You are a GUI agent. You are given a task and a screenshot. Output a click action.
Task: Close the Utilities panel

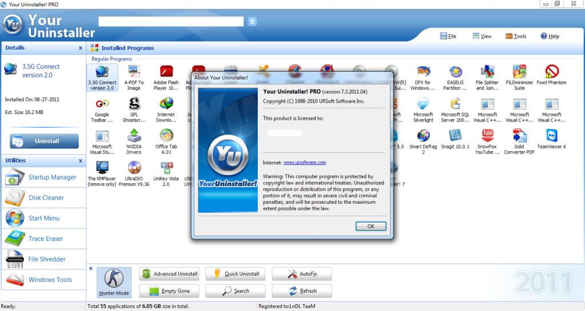click(80, 161)
